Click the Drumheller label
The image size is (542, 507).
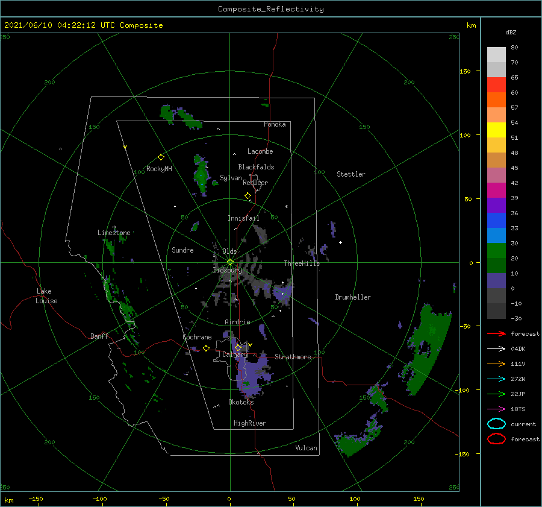[x=353, y=297]
